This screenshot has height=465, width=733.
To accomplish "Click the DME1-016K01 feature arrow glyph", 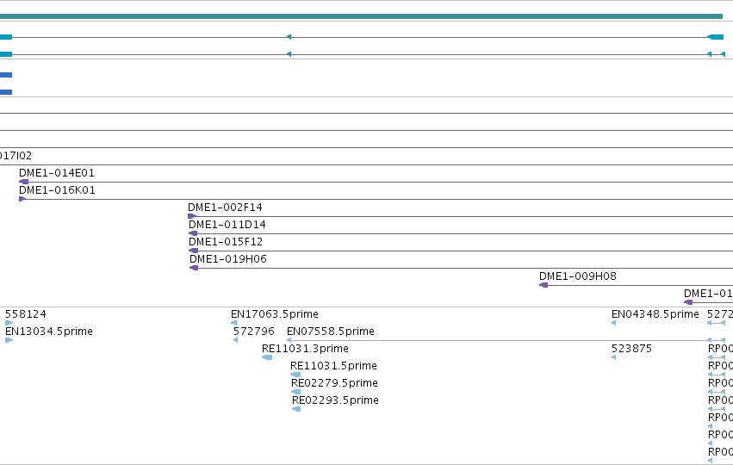I will tap(22, 199).
